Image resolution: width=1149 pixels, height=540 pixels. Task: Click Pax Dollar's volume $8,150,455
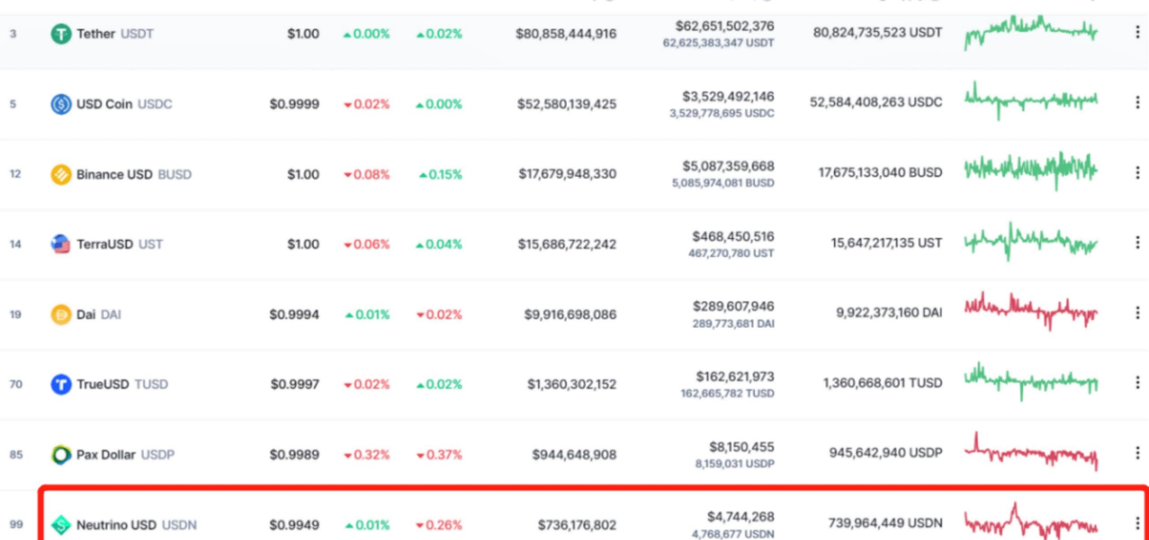742,447
